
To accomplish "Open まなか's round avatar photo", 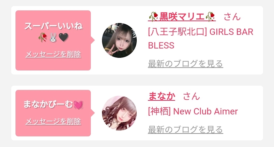I will (x=119, y=113).
